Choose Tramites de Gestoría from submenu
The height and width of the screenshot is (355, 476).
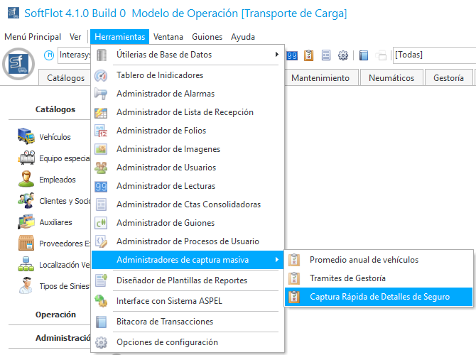pyautogui.click(x=347, y=278)
